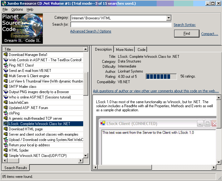Click the LSock Client window screenshot image
Viewport: 222px width, 181px height.
pos(156,140)
